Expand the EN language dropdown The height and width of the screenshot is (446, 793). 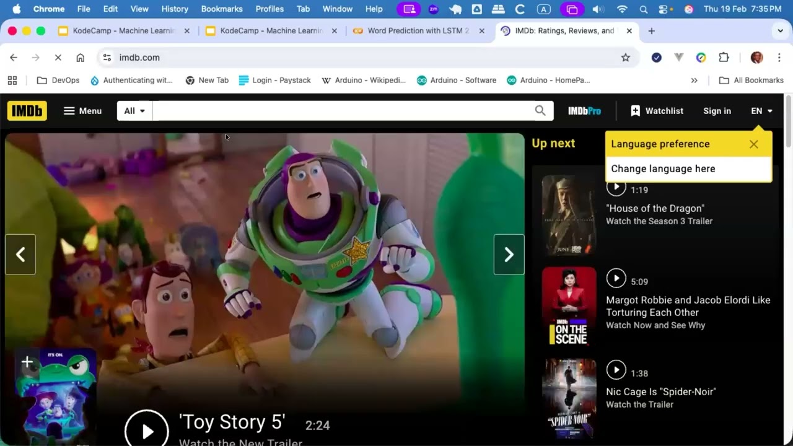pyautogui.click(x=762, y=111)
